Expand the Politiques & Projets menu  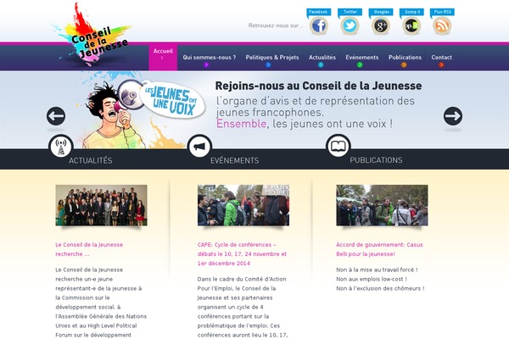(x=272, y=58)
